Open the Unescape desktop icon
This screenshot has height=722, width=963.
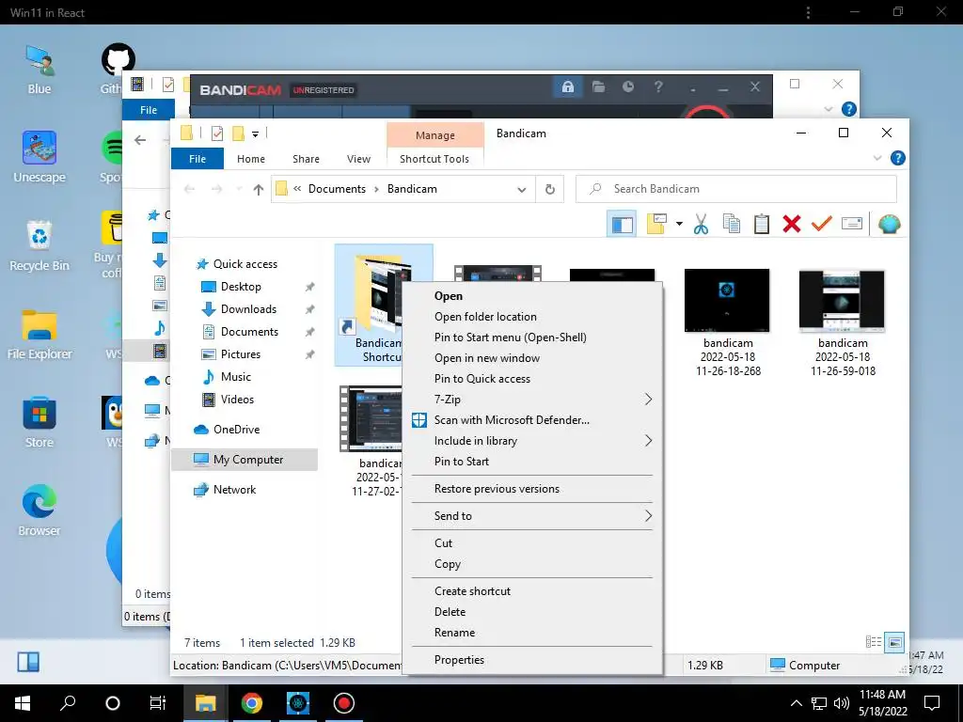point(39,157)
